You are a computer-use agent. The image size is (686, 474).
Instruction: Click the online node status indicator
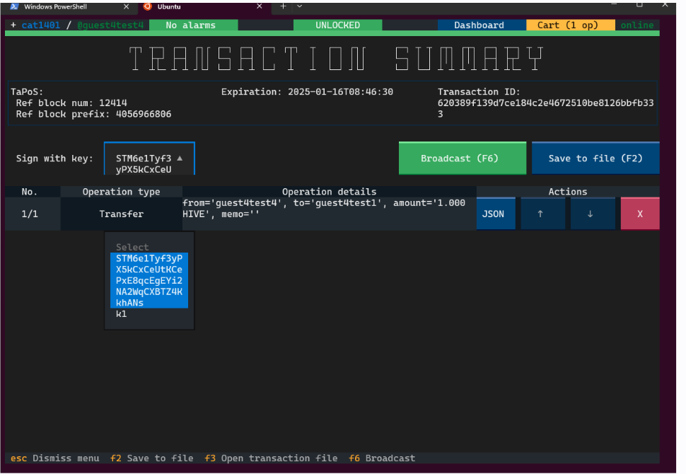pos(636,25)
